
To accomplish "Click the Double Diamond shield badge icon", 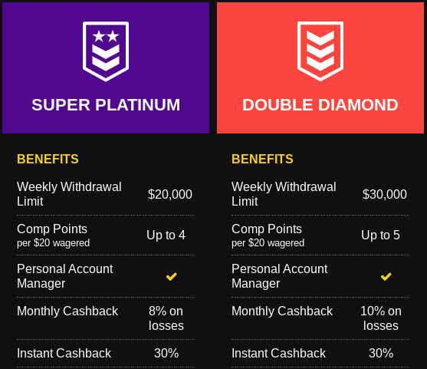I will point(320,51).
